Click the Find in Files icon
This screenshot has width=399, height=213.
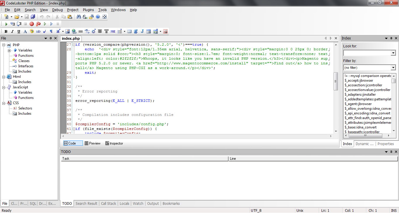coord(92,17)
